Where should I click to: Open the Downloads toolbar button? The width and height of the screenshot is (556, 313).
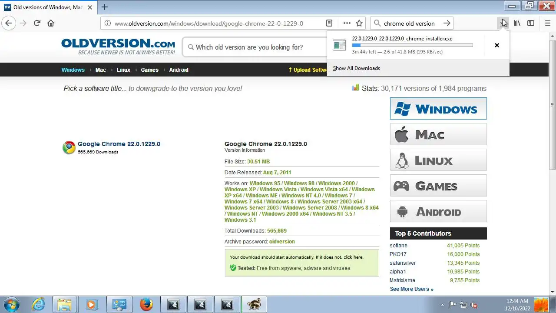(x=503, y=23)
